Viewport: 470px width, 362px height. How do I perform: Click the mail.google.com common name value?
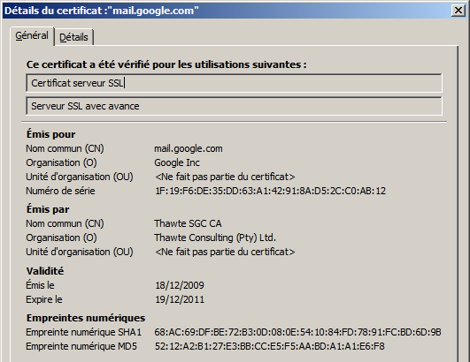(189, 148)
